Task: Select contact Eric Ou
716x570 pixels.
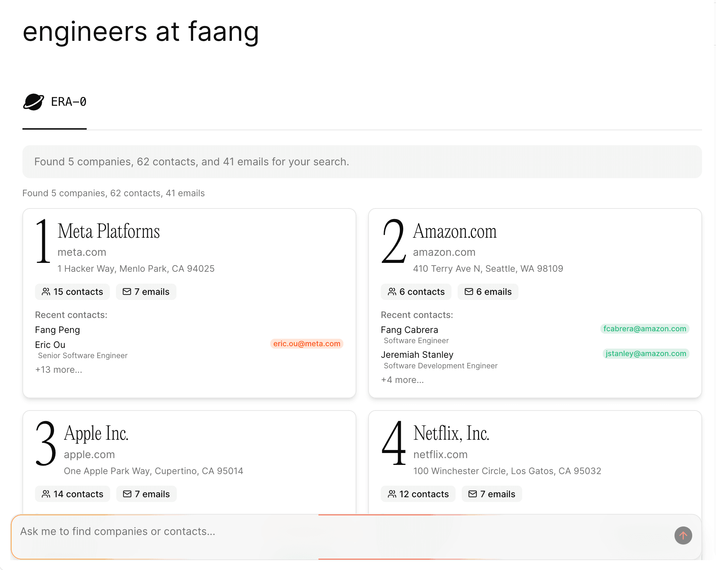Action: pyautogui.click(x=50, y=345)
